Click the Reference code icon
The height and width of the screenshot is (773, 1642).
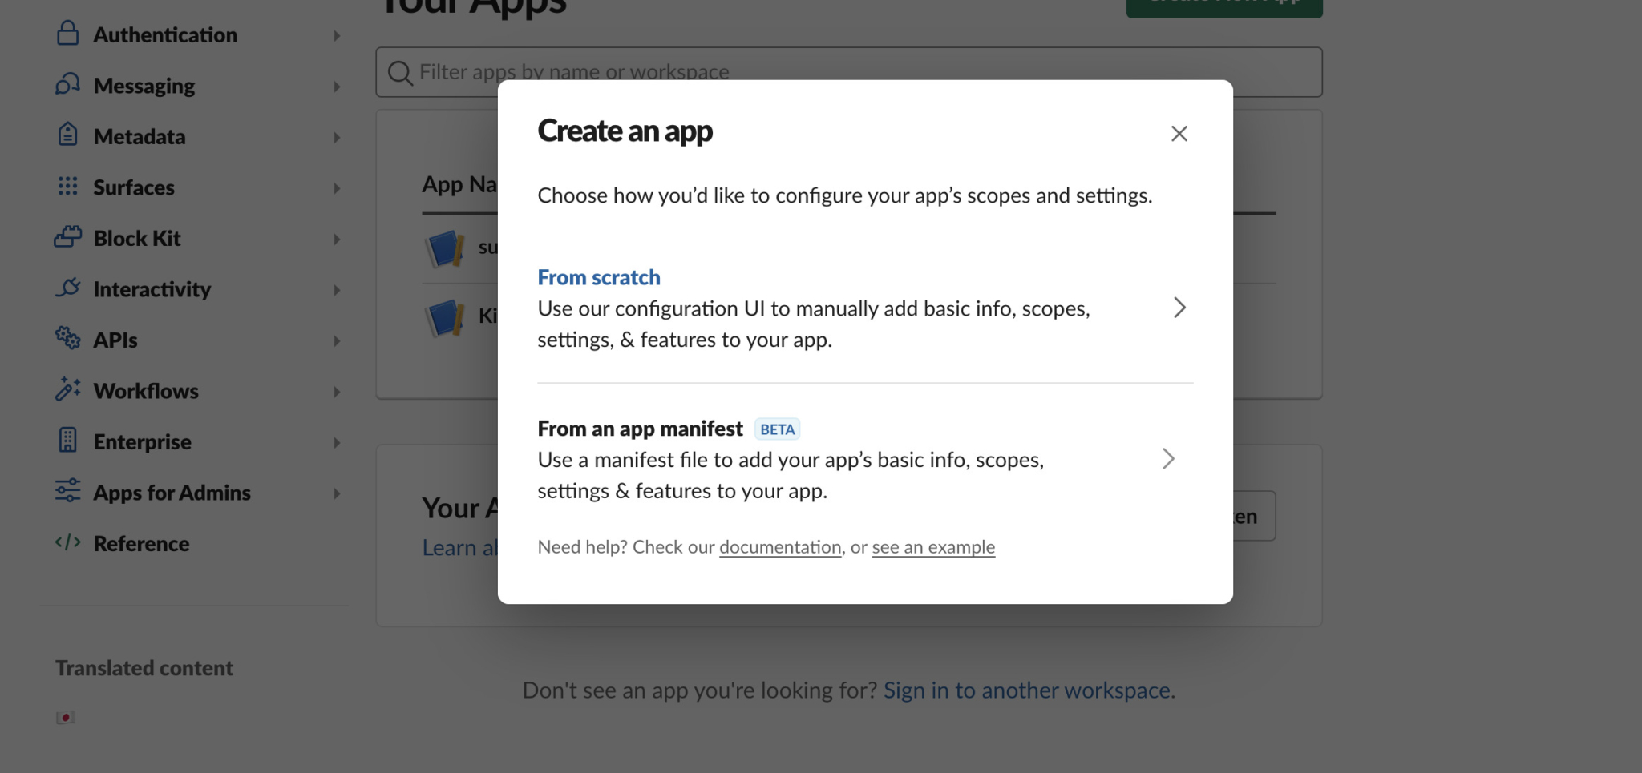click(68, 543)
